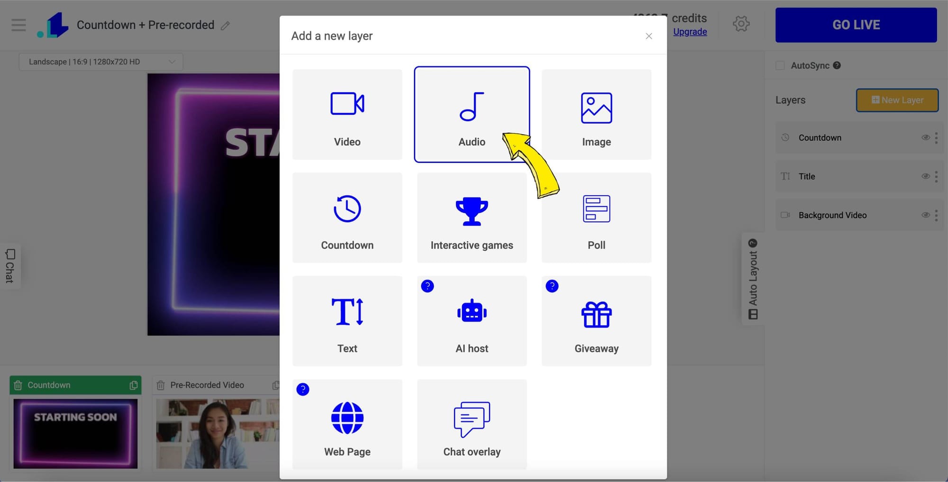The height and width of the screenshot is (482, 948).
Task: Toggle visibility of Background Video layer
Action: pos(925,215)
